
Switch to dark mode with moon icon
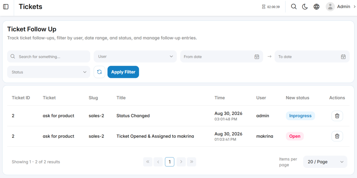305,7
